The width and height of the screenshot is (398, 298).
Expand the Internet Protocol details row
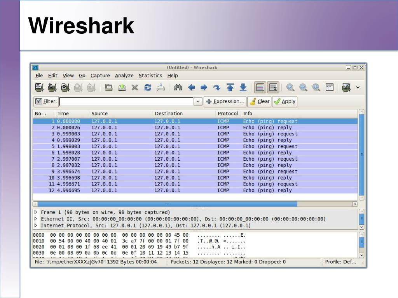[x=36, y=225]
